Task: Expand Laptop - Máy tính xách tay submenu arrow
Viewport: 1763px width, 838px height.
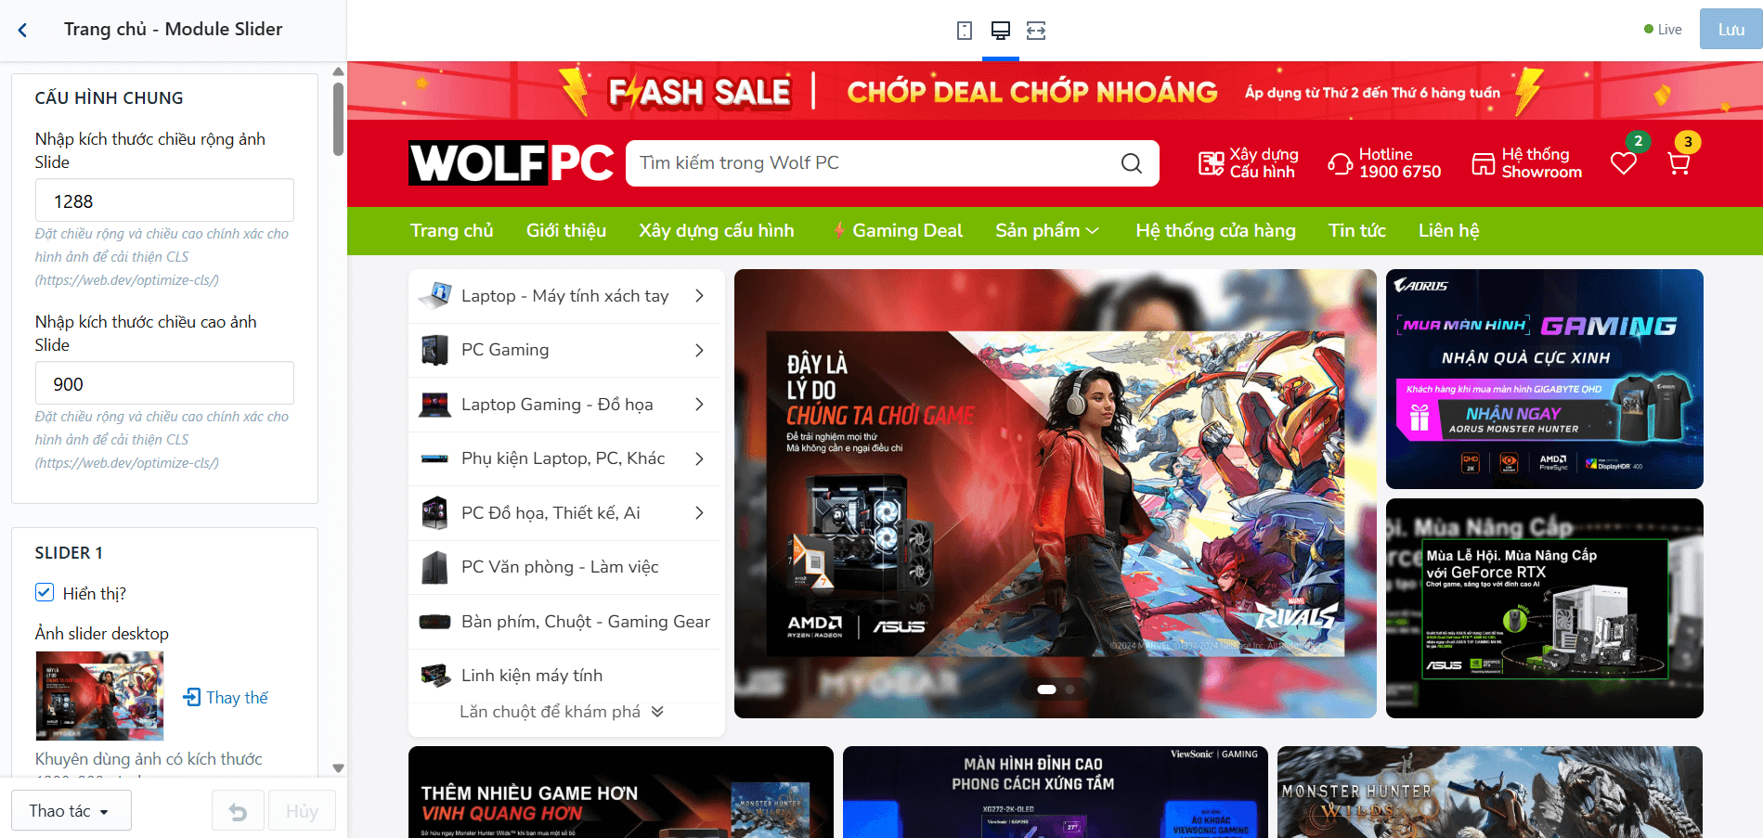Action: (x=699, y=296)
